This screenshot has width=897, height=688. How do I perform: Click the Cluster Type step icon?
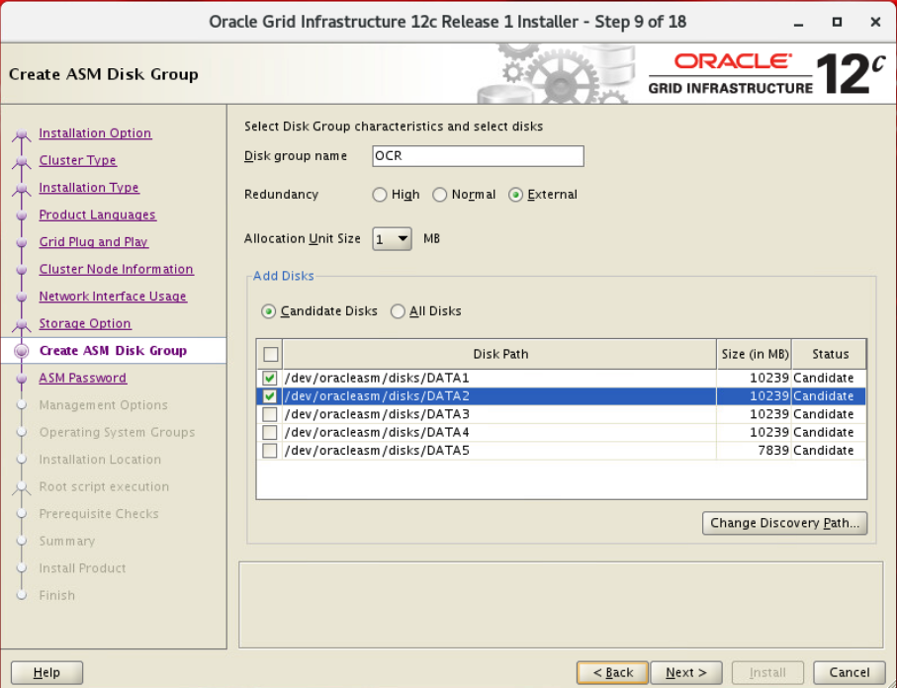pyautogui.click(x=21, y=161)
